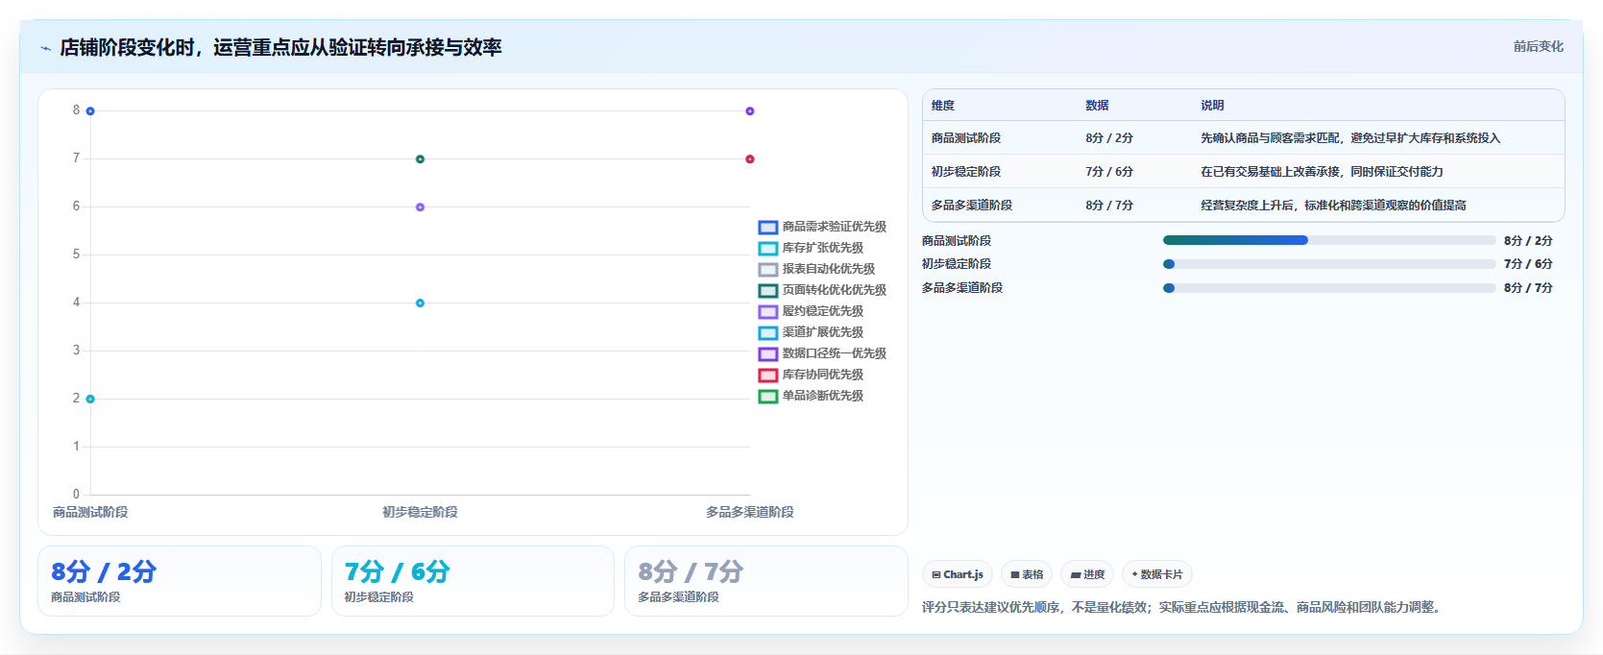
Task: Click the purple point at value 6 for 初步稳定阶段
Action: click(420, 207)
